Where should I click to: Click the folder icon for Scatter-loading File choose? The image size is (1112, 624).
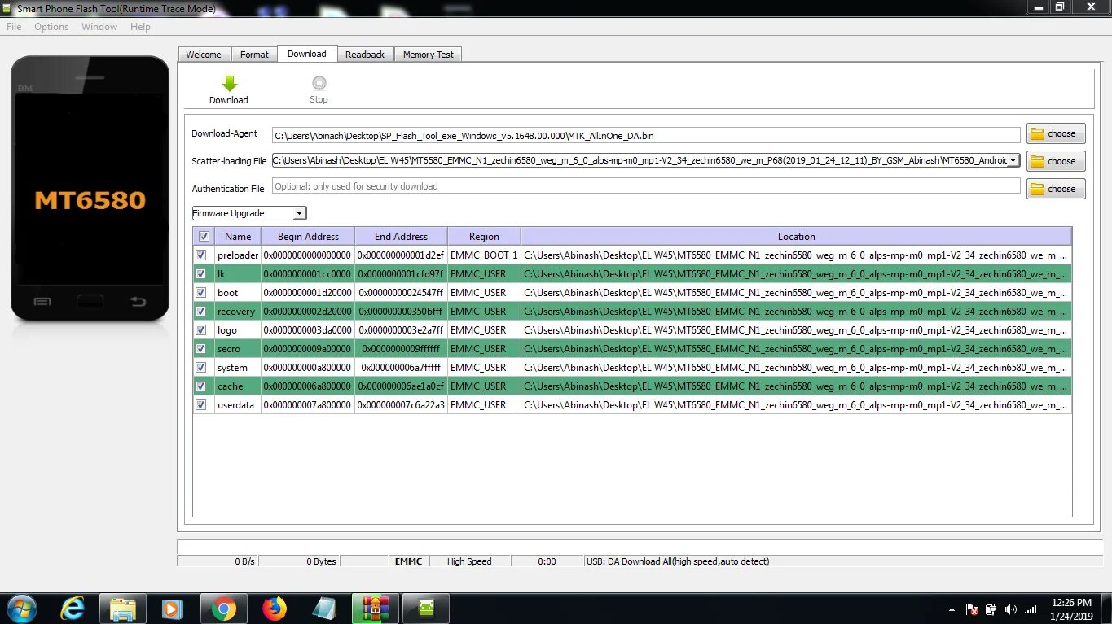[1037, 161]
